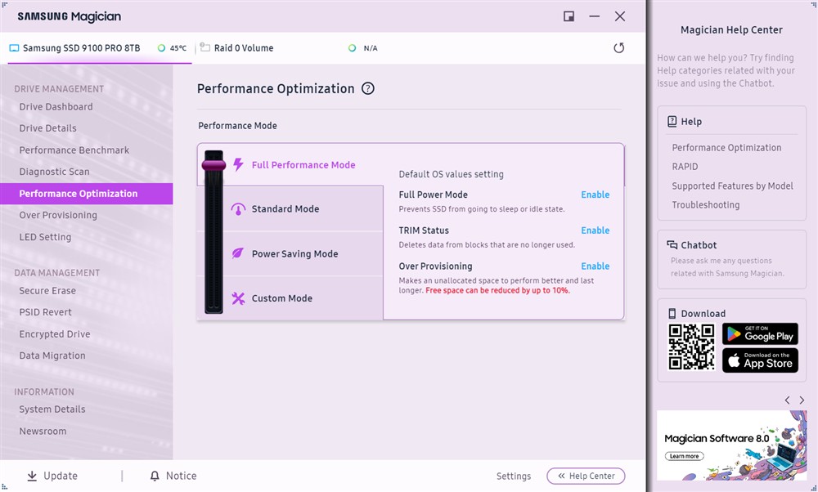Viewport: 818px width, 492px height.
Task: Open the Performance Optimization help question mark
Action: [x=368, y=89]
